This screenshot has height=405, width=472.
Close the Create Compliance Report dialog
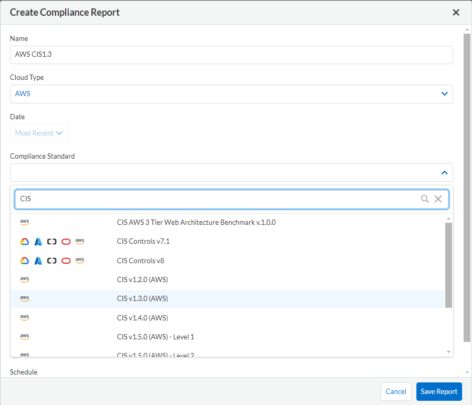456,12
